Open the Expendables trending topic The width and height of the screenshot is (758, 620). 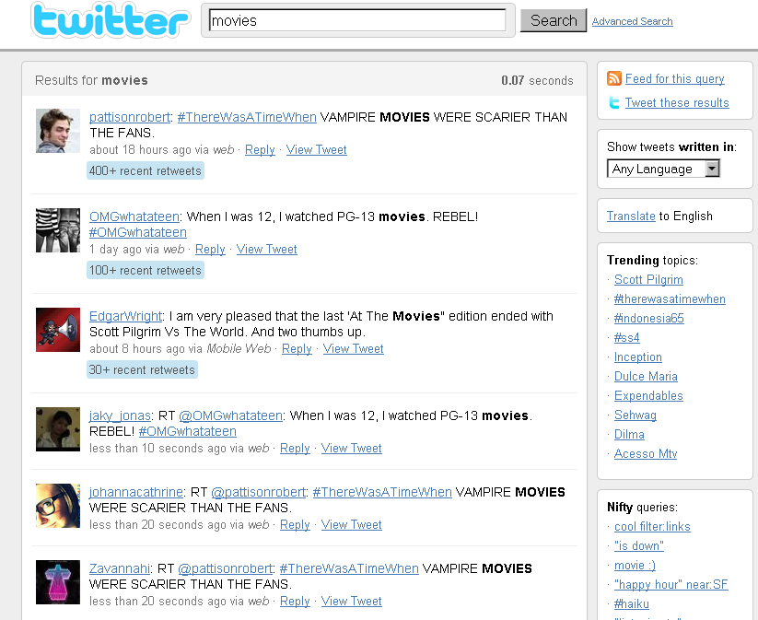click(648, 395)
